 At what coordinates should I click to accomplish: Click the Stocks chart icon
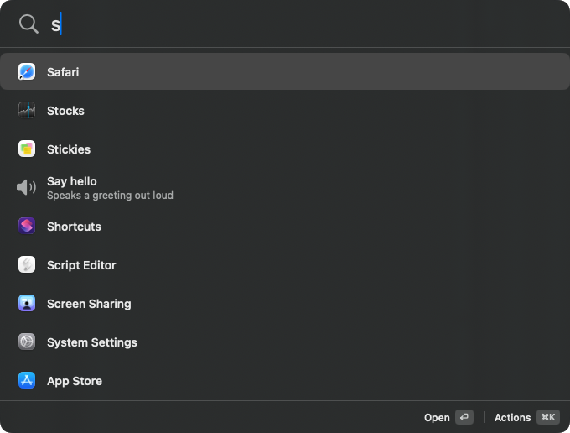(x=27, y=110)
